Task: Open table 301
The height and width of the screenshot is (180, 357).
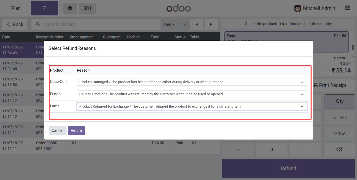Action: tap(87, 8)
